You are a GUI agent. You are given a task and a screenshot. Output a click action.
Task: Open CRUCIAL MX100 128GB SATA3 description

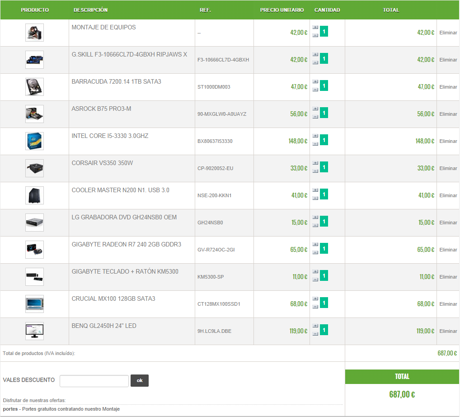(113, 299)
